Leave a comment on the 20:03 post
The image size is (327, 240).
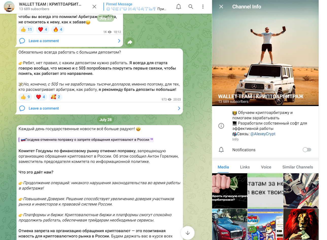coord(44,108)
